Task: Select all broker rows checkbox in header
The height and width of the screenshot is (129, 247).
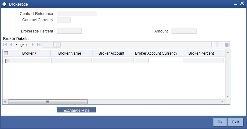Action: point(6,53)
